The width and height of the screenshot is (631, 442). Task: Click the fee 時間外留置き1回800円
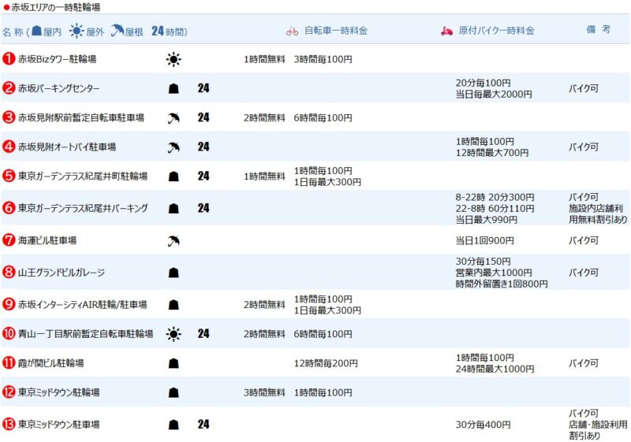502,284
